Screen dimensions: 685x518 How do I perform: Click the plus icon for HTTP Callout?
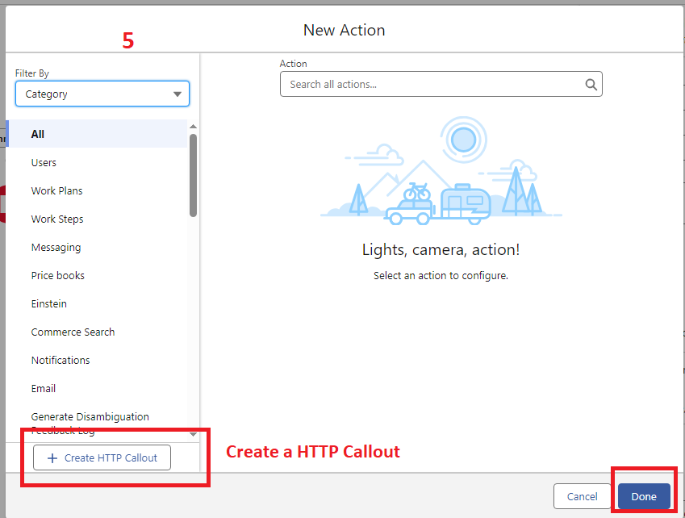(52, 458)
